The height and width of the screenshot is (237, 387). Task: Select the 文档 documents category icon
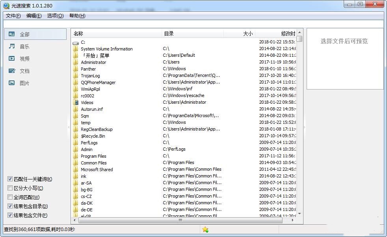click(12, 71)
